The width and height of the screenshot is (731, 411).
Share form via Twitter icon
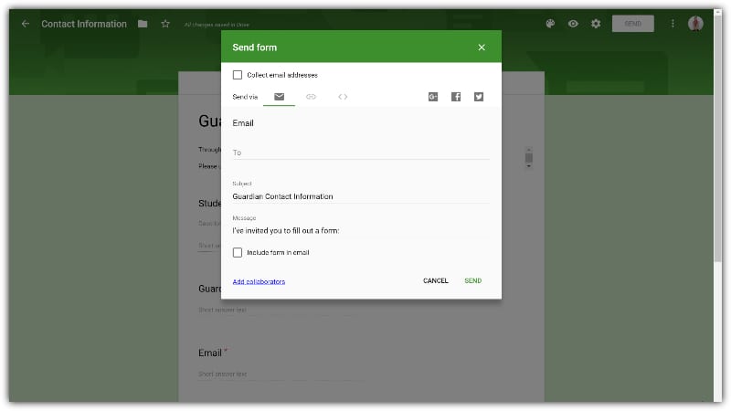tap(479, 96)
